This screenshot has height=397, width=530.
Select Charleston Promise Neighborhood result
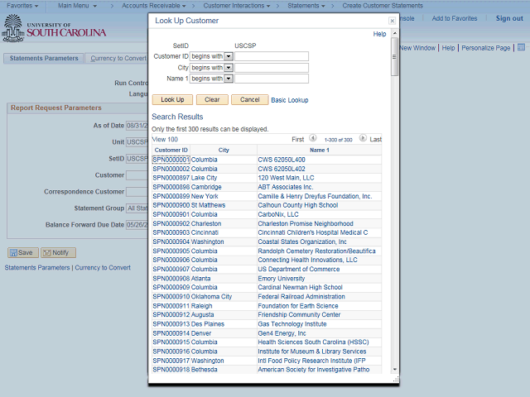(x=306, y=223)
